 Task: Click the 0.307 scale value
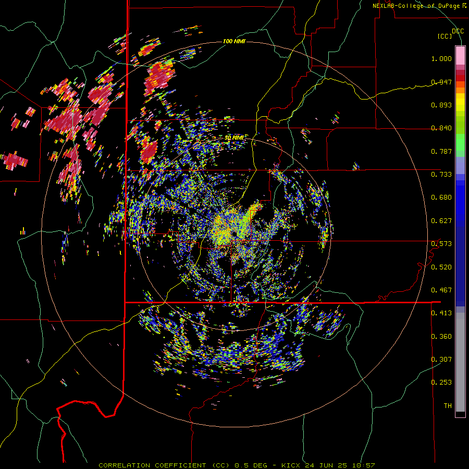(441, 360)
